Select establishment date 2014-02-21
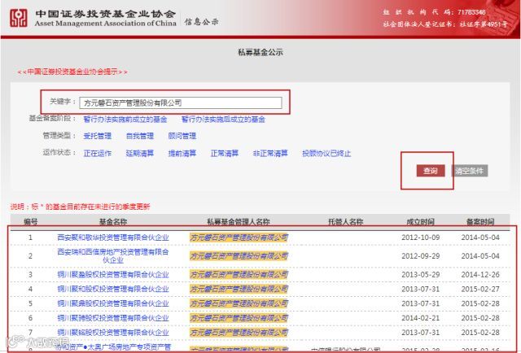Viewport: 521px width, 353px height. (420, 318)
